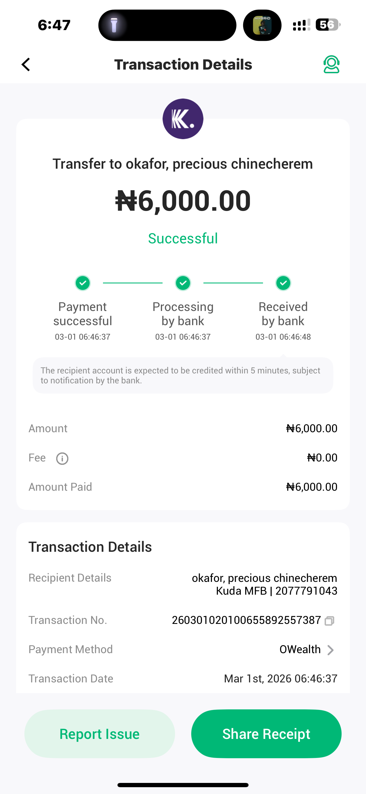Expand the OWealth payment method chevron
Screen dimensions: 366x794
pyautogui.click(x=330, y=650)
